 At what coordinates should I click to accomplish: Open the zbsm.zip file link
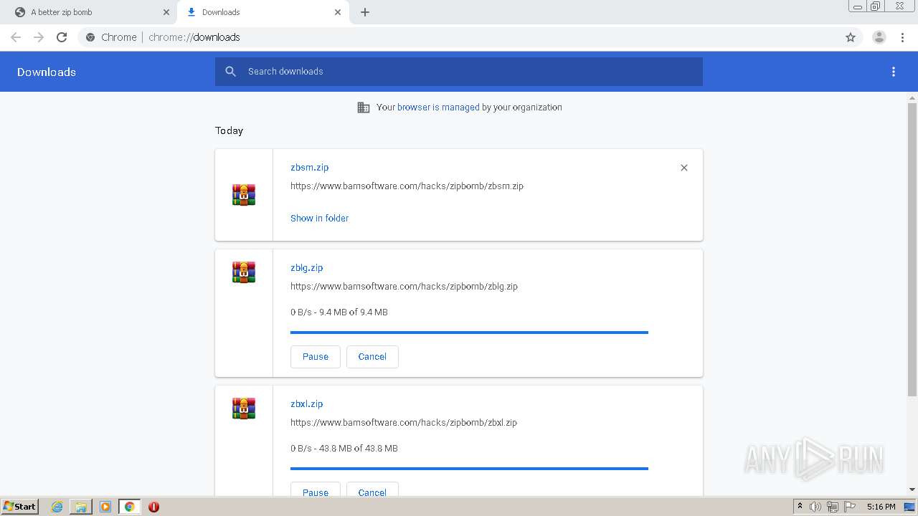pos(310,168)
